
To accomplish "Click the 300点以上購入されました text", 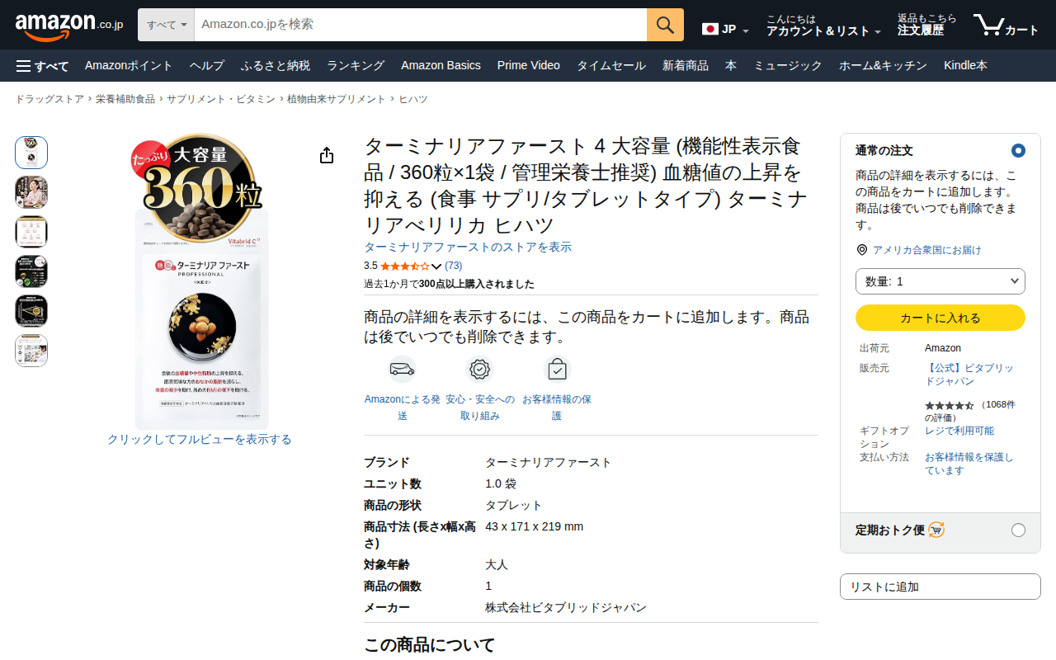I will tap(477, 285).
